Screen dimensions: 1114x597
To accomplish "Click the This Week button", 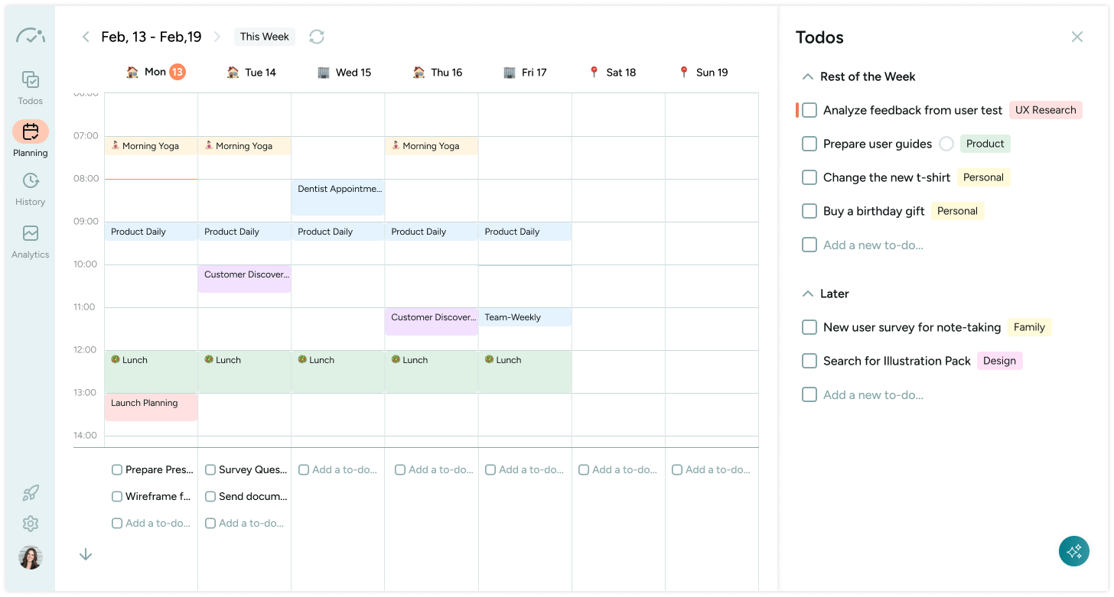I will (265, 37).
